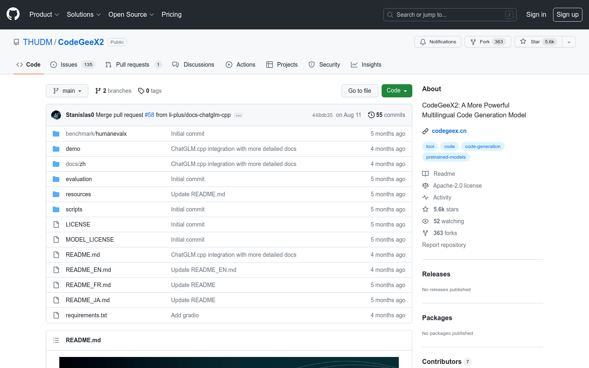Click the Notifications bell button
Screen dimensions: 589x368
(438, 42)
